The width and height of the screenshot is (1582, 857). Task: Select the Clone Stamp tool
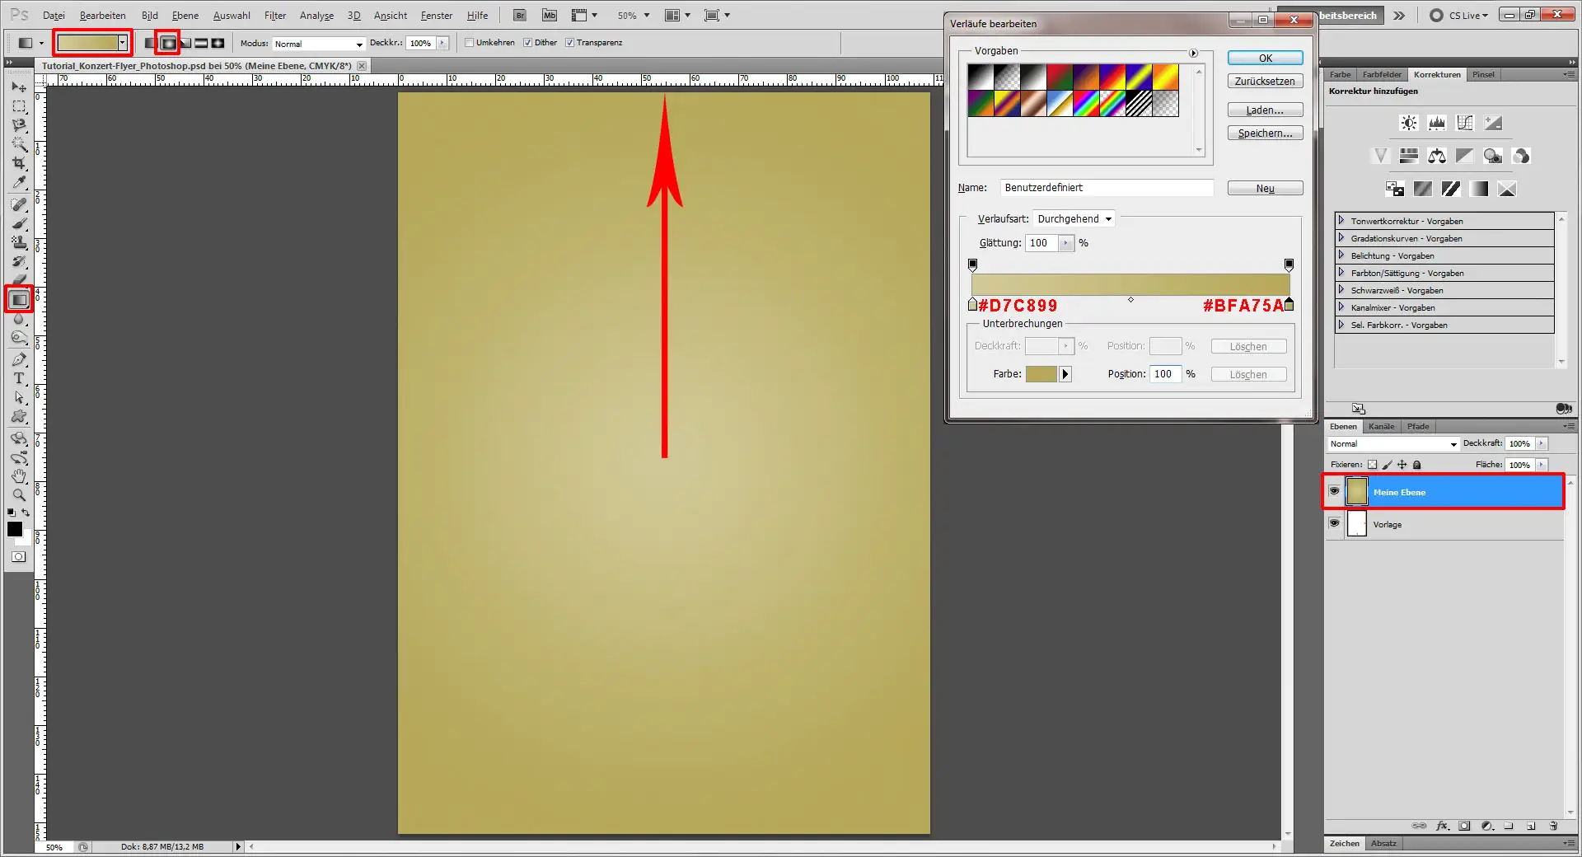[x=19, y=242]
